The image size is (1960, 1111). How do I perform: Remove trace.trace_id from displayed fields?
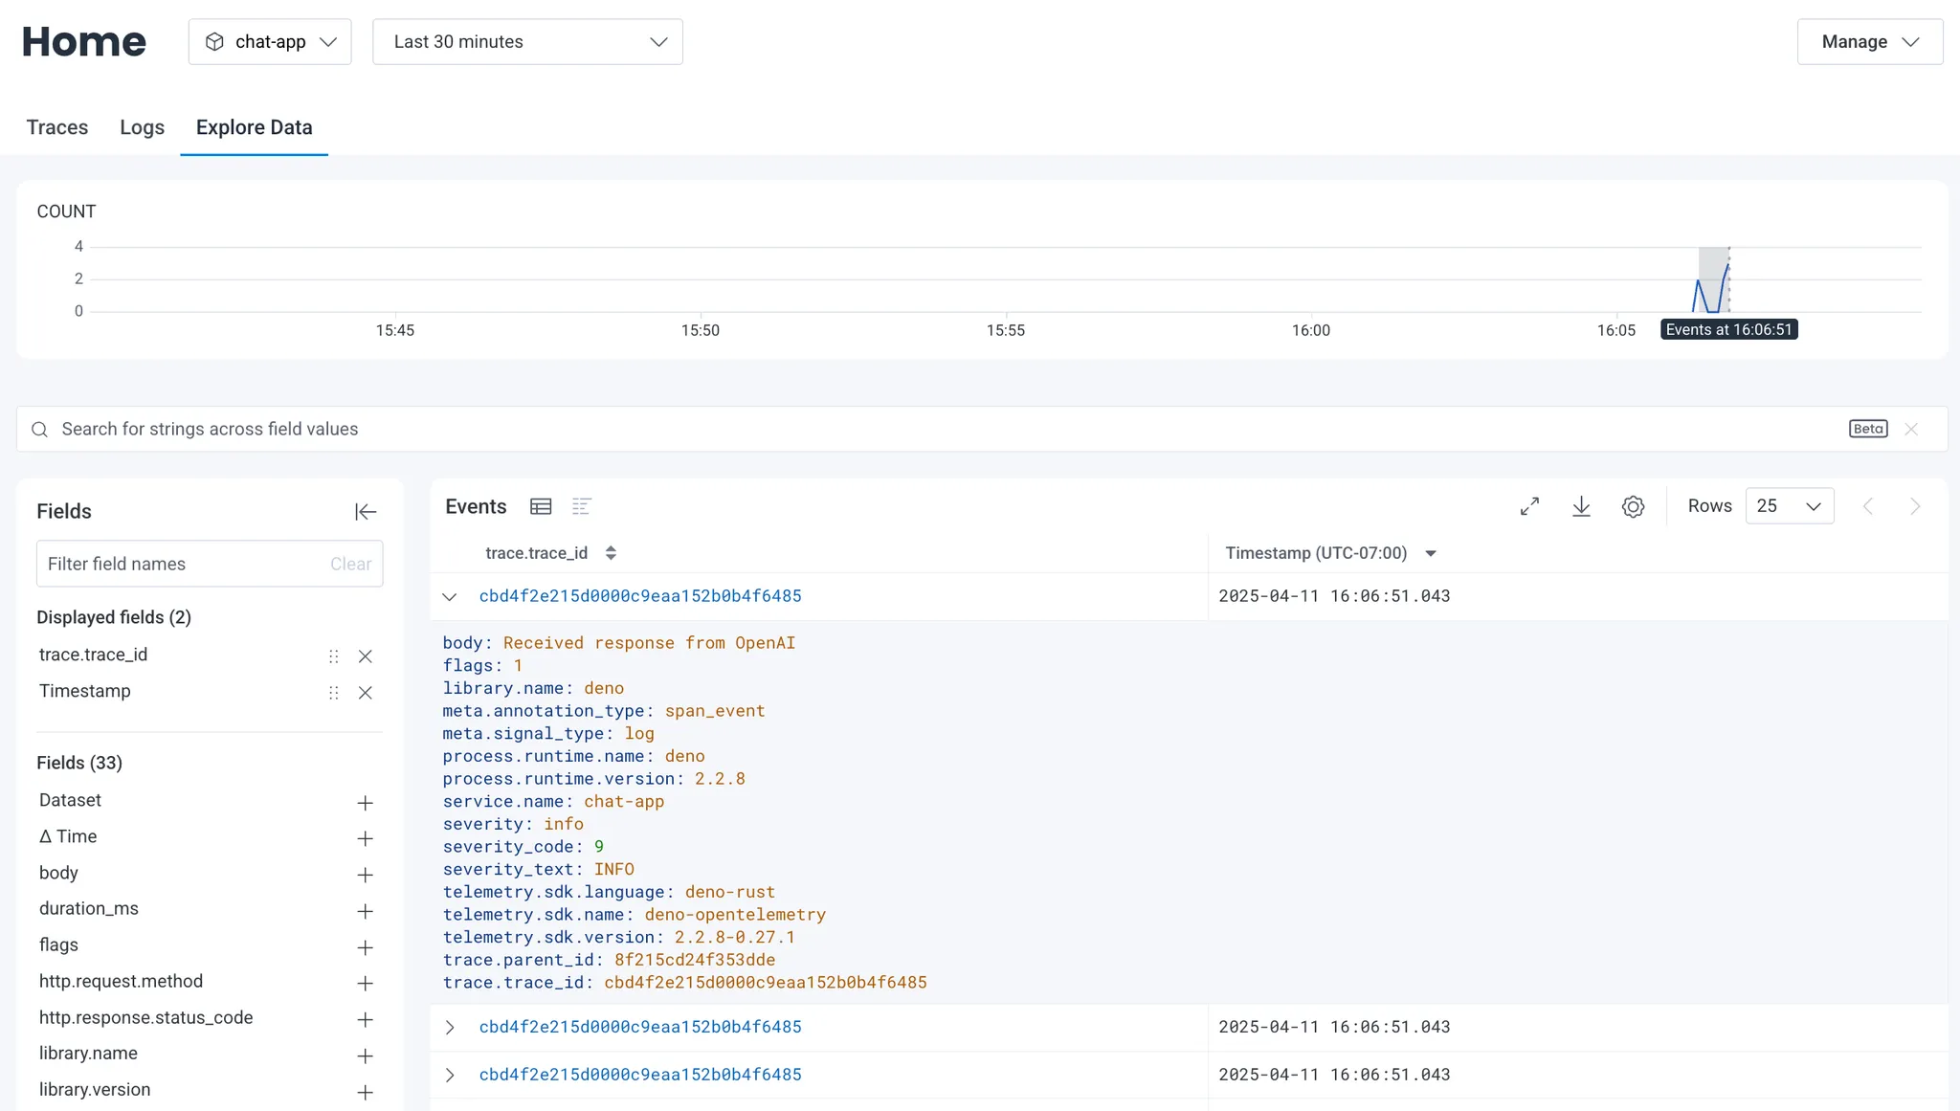pos(365,656)
